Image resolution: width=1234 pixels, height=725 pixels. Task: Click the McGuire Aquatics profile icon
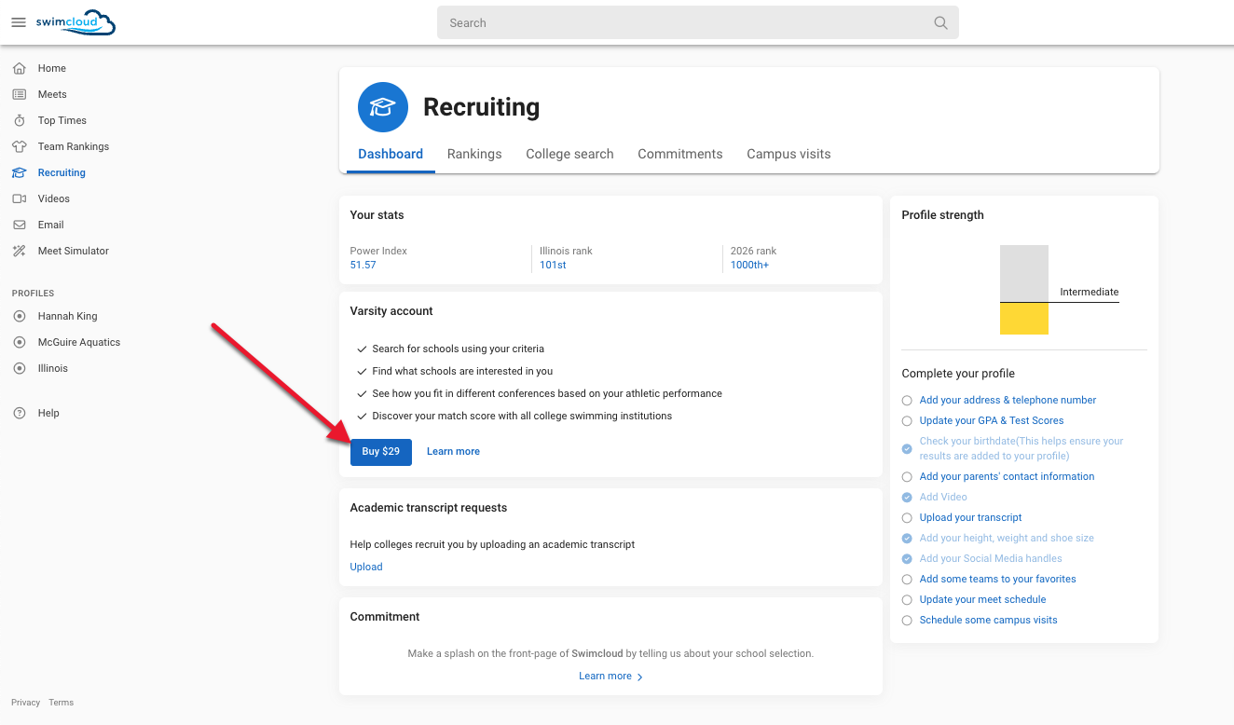tap(20, 342)
